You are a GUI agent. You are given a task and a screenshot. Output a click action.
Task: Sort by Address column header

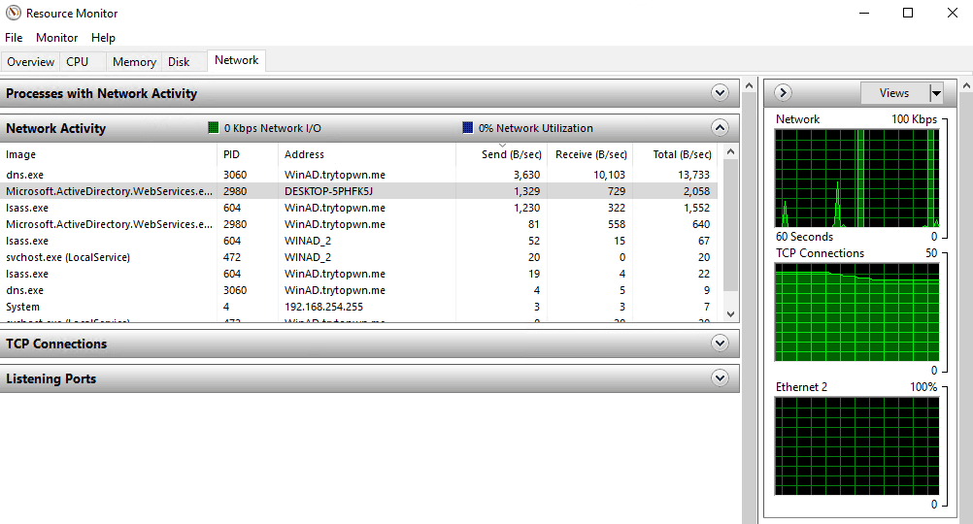coord(367,154)
